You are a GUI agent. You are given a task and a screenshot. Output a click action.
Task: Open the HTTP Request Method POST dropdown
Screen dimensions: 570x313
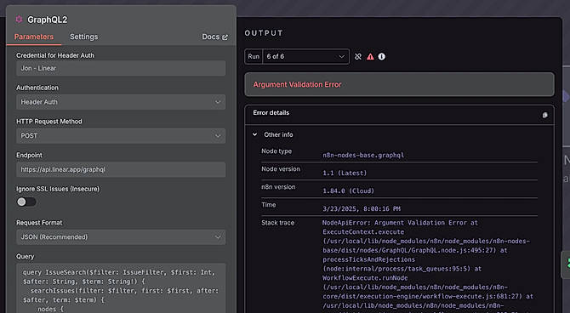point(121,136)
